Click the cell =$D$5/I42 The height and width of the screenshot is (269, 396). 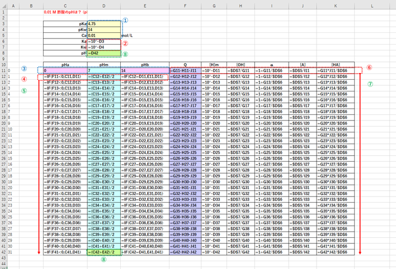[303, 252]
